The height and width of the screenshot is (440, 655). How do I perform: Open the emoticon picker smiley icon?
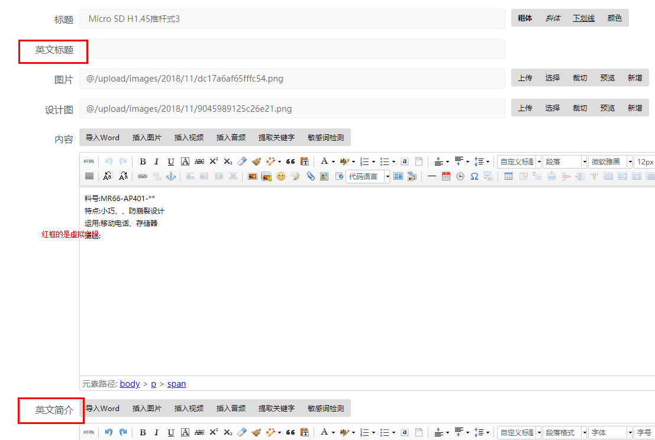coord(280,176)
